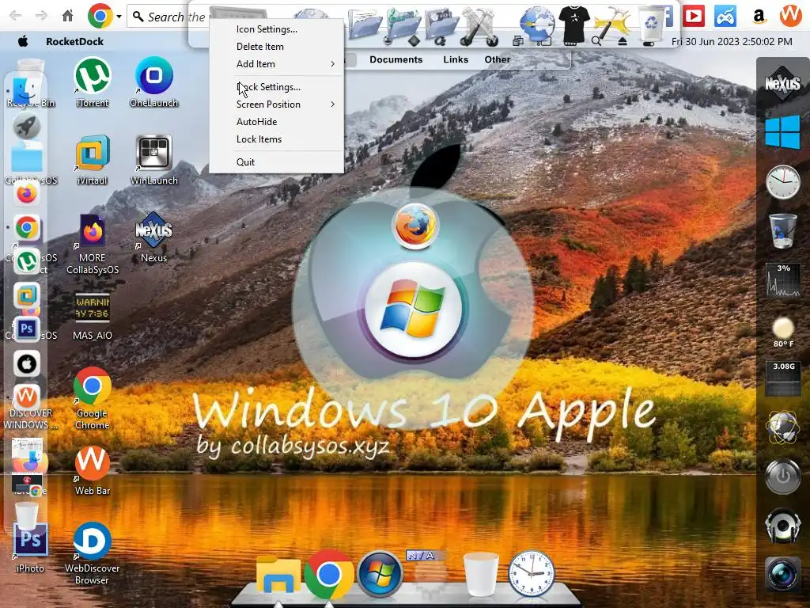Viewport: 810px width, 608px height.
Task: Click the Chrome icon in the web bar
Action: coord(100,16)
